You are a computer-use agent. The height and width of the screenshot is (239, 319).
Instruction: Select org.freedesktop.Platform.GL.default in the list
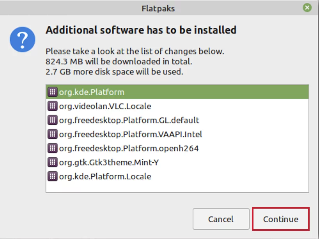[177, 120]
